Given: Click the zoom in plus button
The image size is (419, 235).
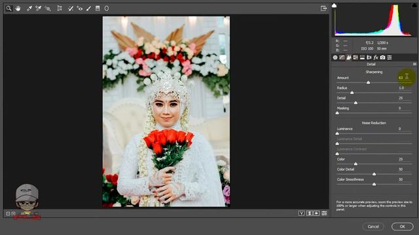Looking at the screenshot, I should point(13,213).
